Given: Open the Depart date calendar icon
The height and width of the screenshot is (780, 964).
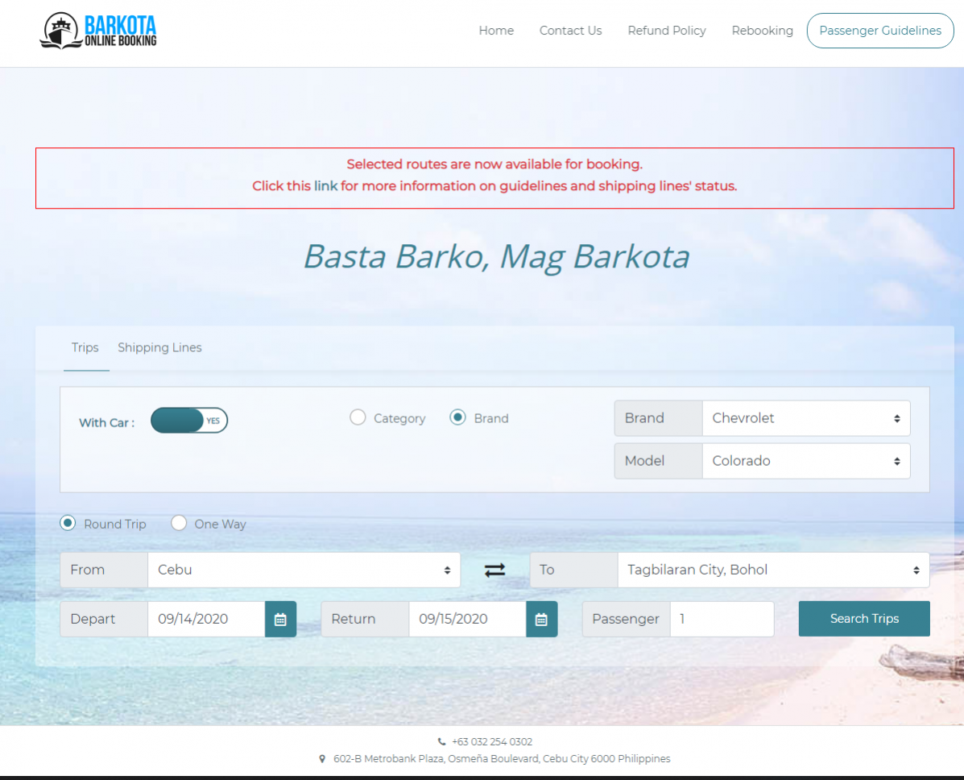Looking at the screenshot, I should [280, 619].
